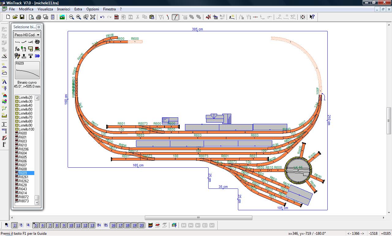Click the landscape picture toolbar icon
This screenshot has height=236, width=392.
(62, 17)
